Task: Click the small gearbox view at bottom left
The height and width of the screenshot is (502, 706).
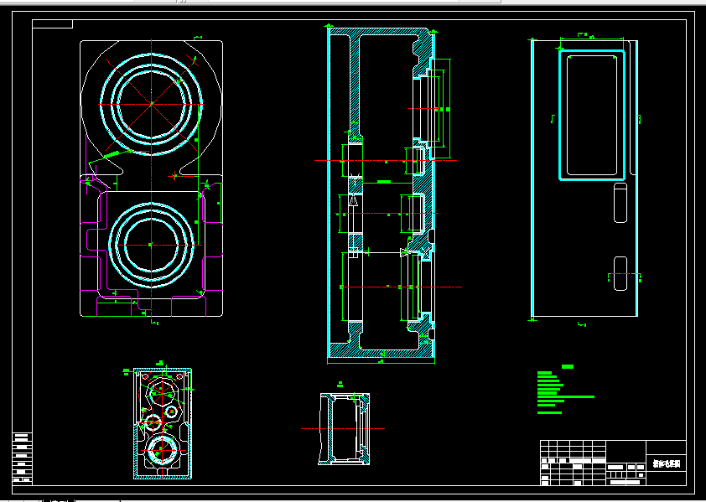Action: pyautogui.click(x=163, y=423)
